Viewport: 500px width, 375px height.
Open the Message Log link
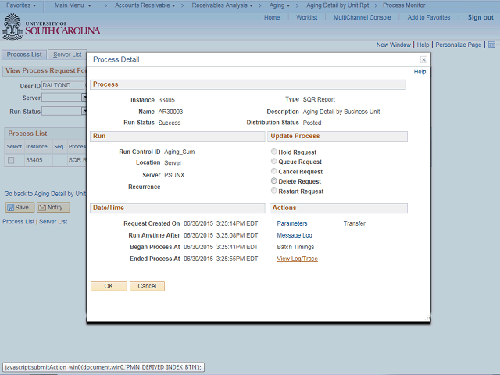click(x=295, y=235)
